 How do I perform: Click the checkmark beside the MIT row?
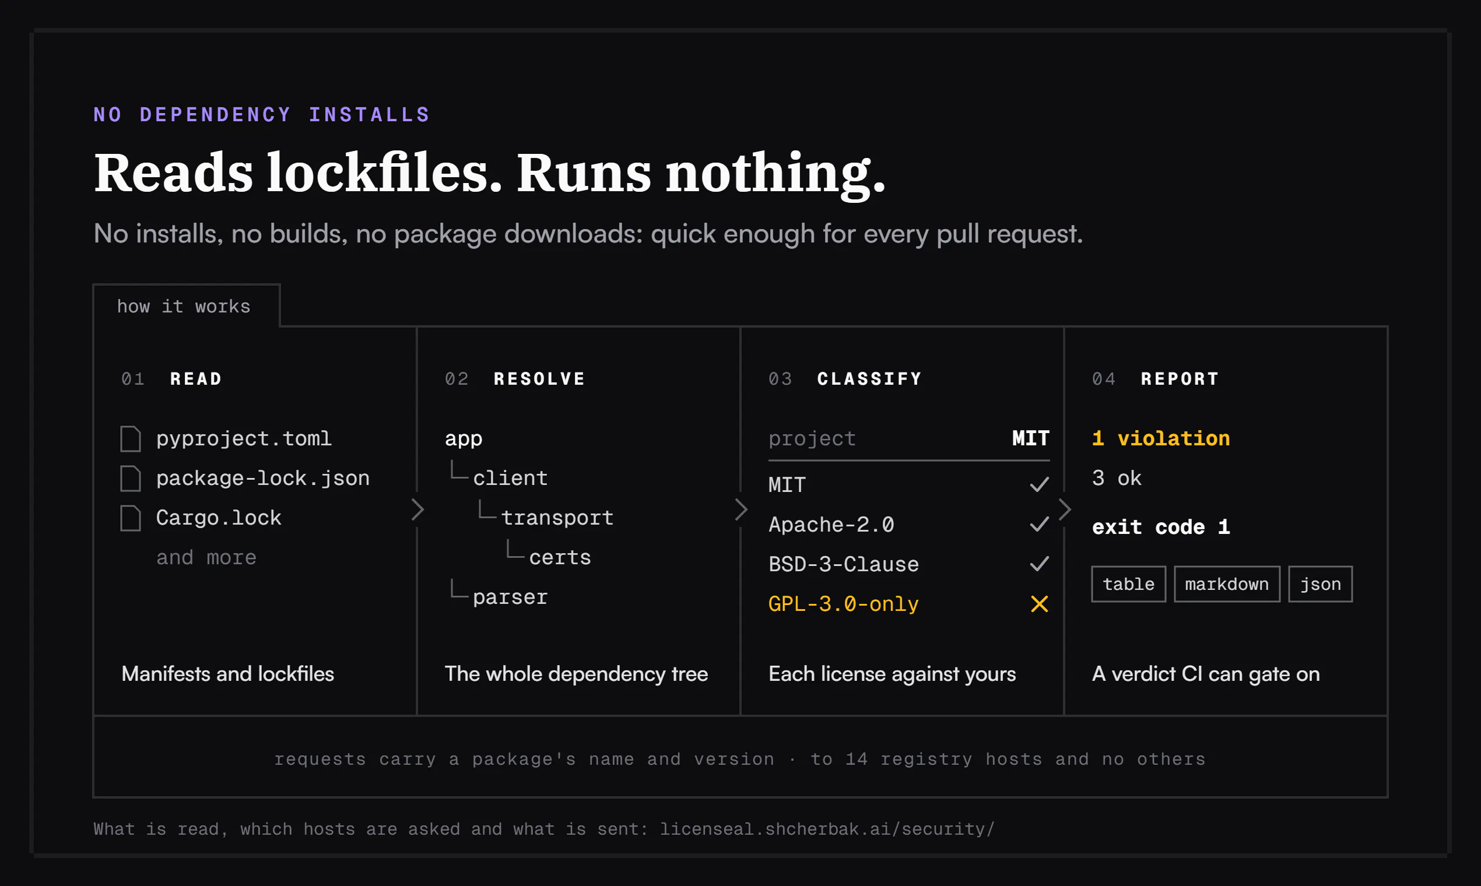pyautogui.click(x=1040, y=484)
